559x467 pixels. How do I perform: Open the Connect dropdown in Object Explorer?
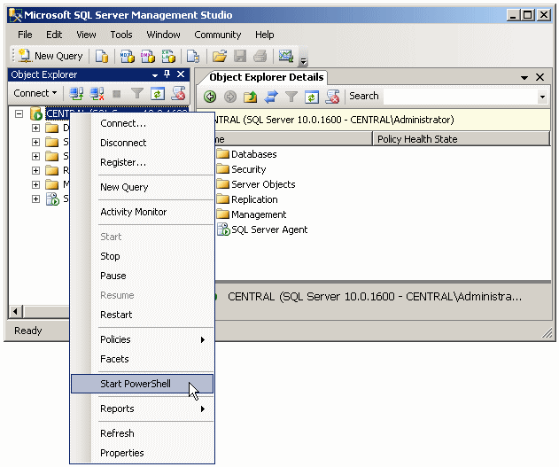(x=35, y=93)
